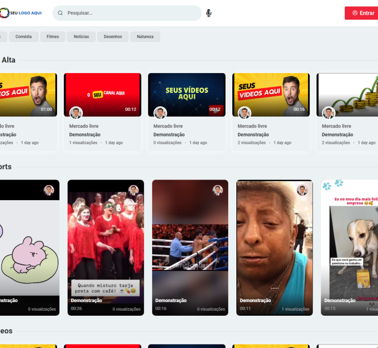
Task: Click 'Mercado livre' channel under the blue video
Action: click(168, 126)
